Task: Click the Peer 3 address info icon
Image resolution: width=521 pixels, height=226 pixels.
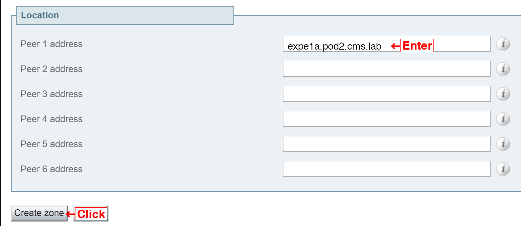Action: [x=503, y=94]
